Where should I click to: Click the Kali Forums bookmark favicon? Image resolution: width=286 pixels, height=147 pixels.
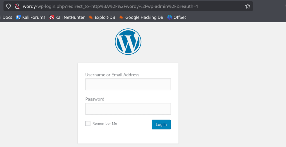pos(18,17)
